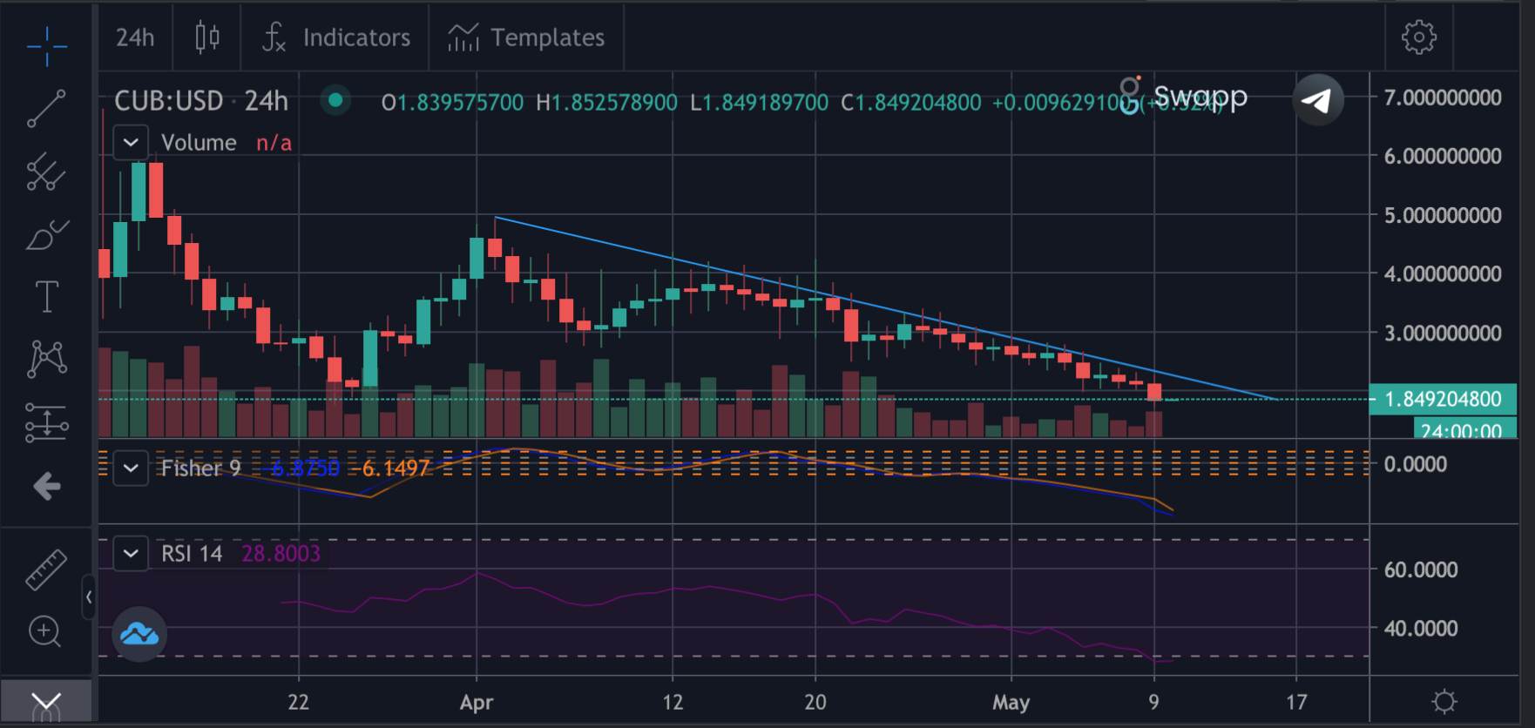Open the cloud publish button

coord(139,634)
